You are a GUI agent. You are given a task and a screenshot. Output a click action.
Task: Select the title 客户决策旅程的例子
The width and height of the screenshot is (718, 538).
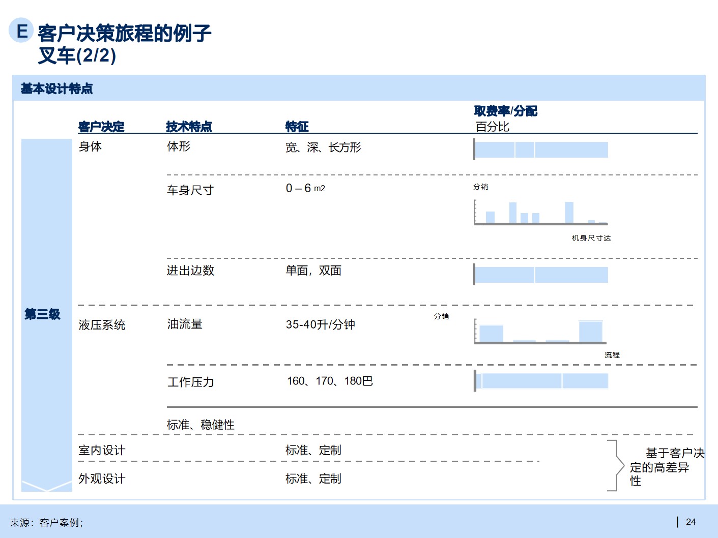(125, 33)
